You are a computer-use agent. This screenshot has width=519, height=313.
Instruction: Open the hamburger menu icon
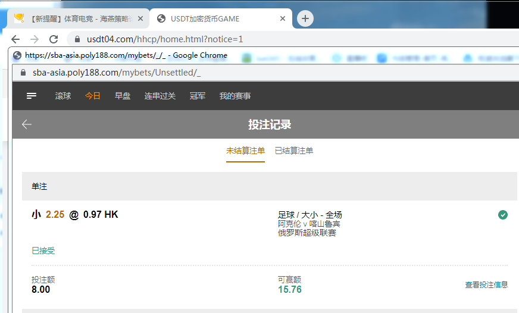pyautogui.click(x=32, y=96)
